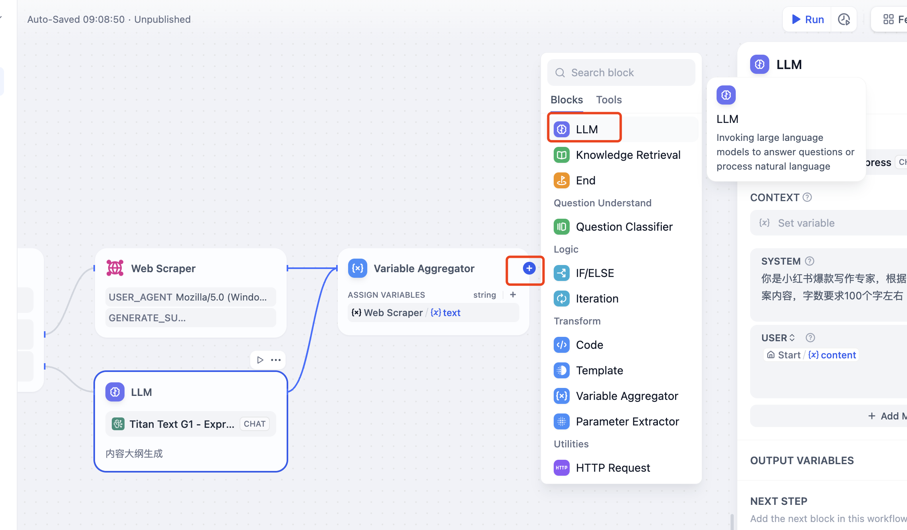The image size is (907, 530).
Task: Show help for SYSTEM prompt
Action: click(810, 261)
